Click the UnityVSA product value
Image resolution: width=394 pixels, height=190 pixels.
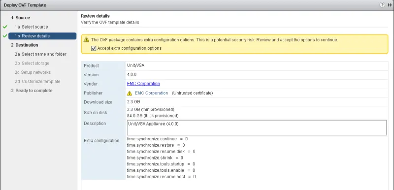(x=136, y=65)
